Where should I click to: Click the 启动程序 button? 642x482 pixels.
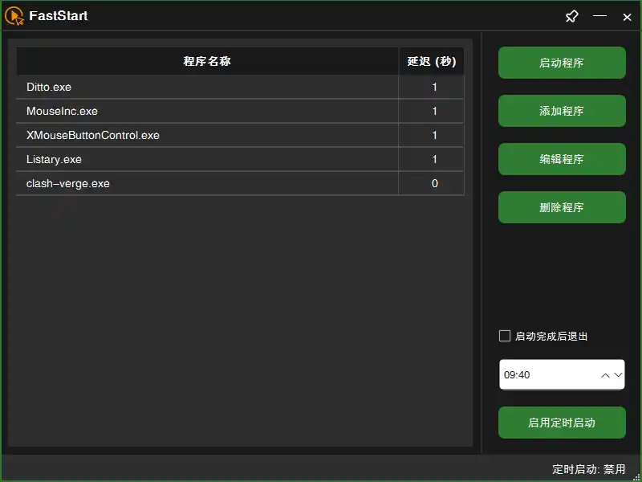click(x=562, y=63)
